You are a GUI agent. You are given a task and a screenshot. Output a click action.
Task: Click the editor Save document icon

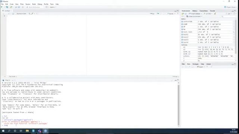(x=13, y=14)
